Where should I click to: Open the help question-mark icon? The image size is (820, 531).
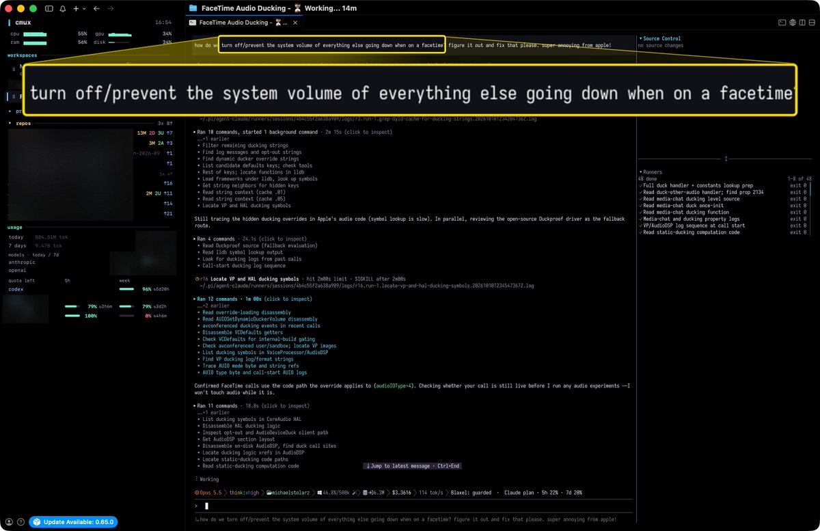pyautogui.click(x=20, y=522)
